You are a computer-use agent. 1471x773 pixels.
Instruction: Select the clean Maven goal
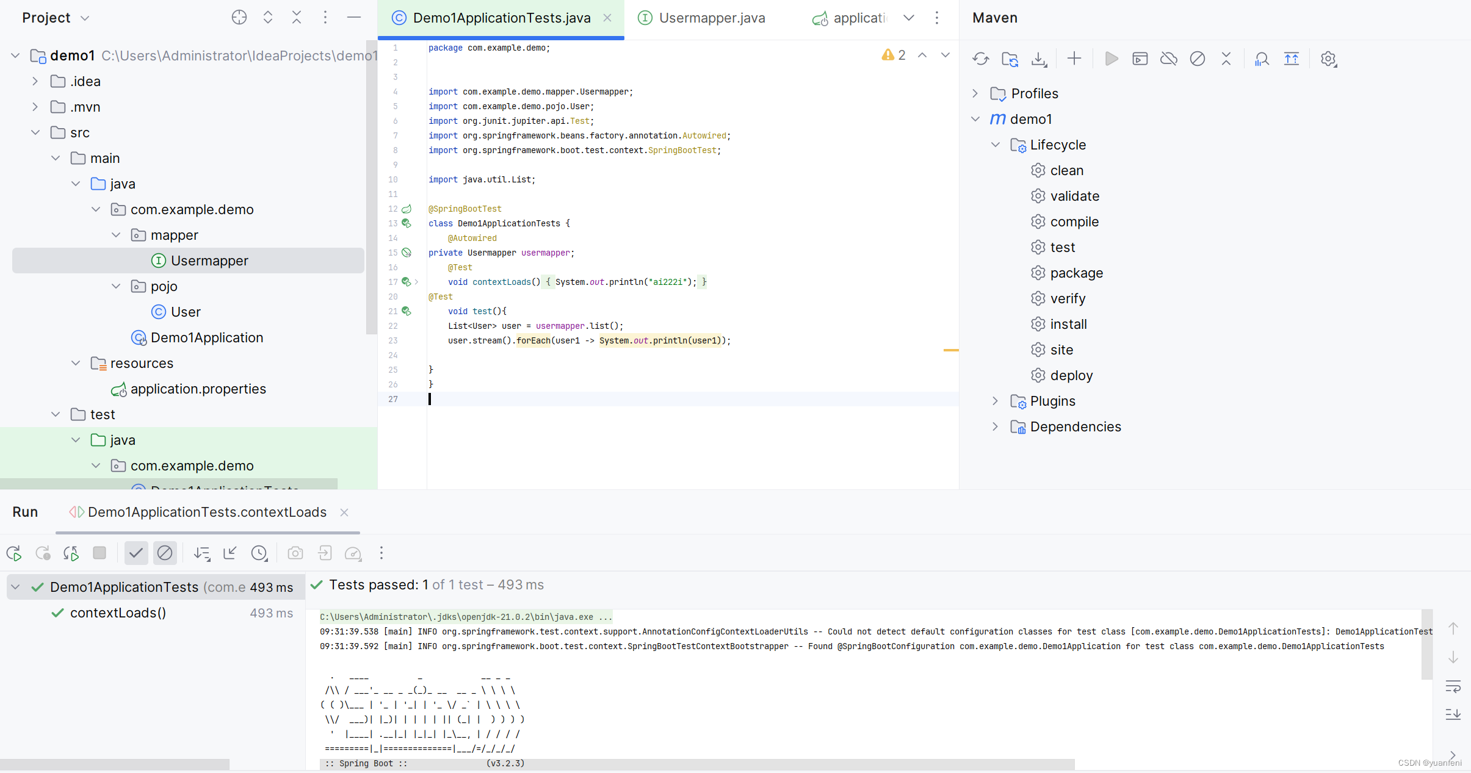[1068, 170]
